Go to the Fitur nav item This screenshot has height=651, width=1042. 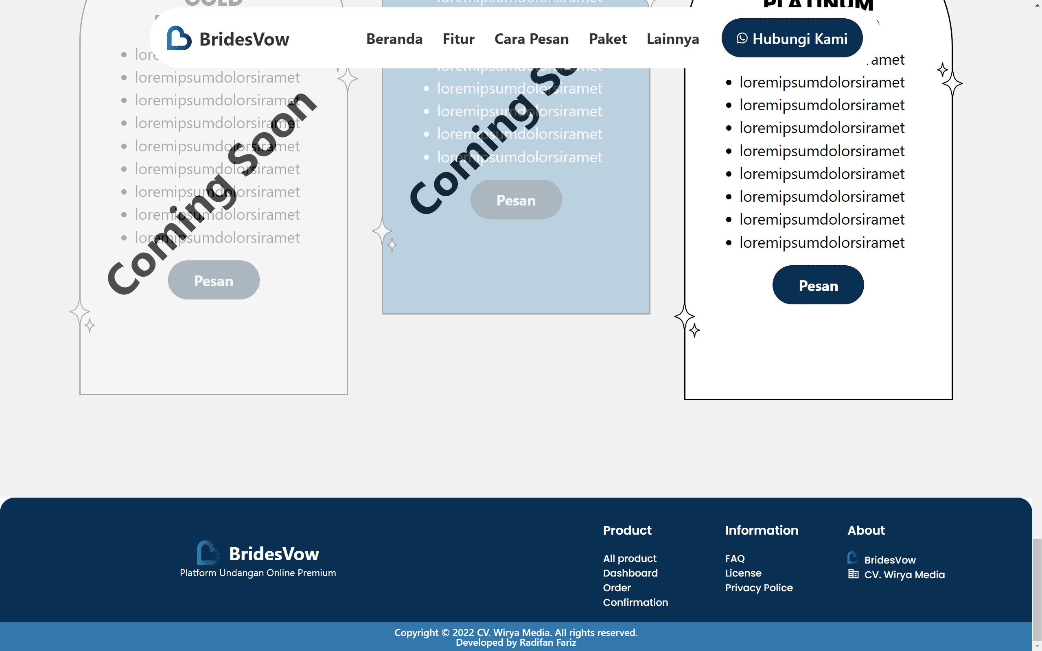(459, 39)
